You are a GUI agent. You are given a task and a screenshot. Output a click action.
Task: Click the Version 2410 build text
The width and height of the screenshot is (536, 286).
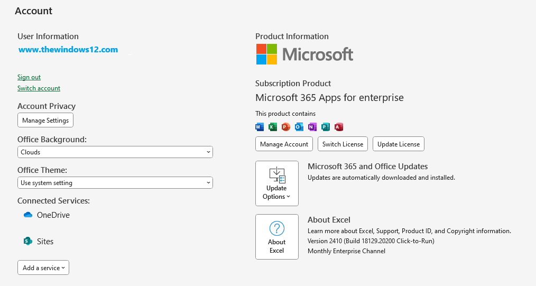[371, 241]
